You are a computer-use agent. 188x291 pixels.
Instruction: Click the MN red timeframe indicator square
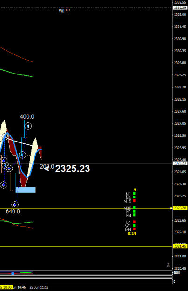coord(134,229)
